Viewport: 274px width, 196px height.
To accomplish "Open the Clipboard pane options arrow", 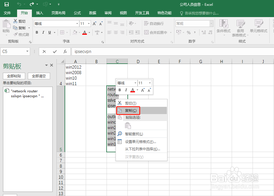I will pyautogui.click(x=46, y=65).
